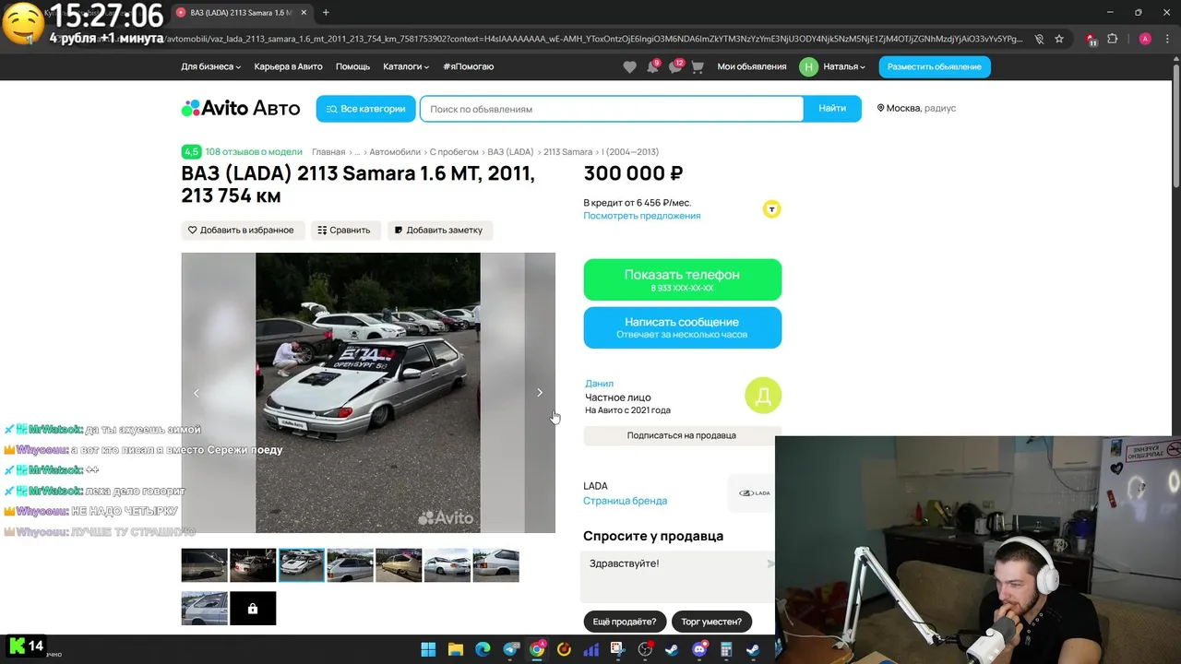Viewport: 1181px width, 664px height.
Task: Open Chrome extensions puzzle icon
Action: point(1113,39)
